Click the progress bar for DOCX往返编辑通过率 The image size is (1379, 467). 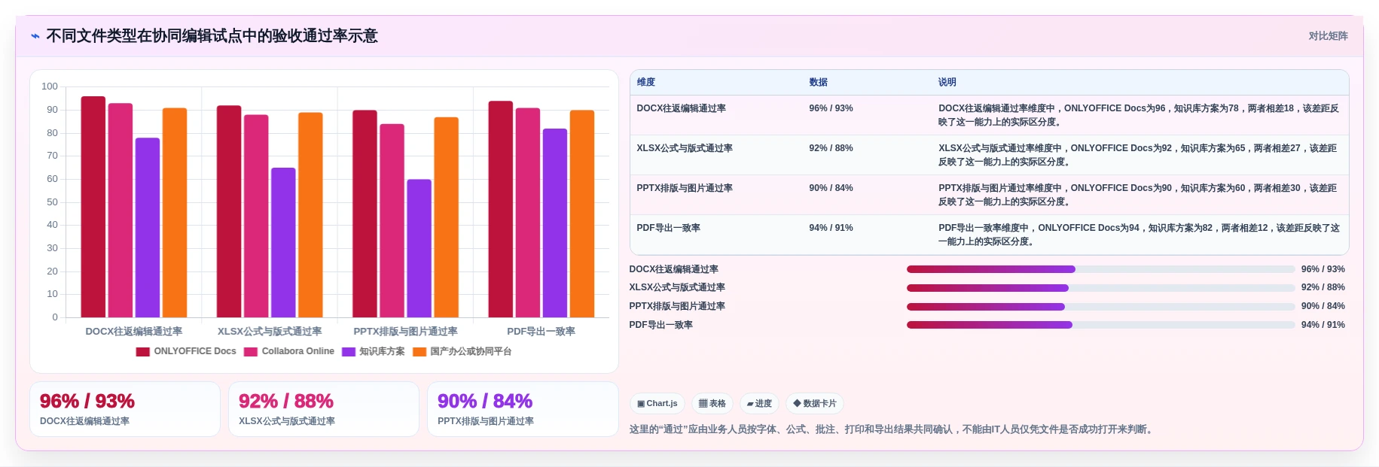coord(1100,269)
